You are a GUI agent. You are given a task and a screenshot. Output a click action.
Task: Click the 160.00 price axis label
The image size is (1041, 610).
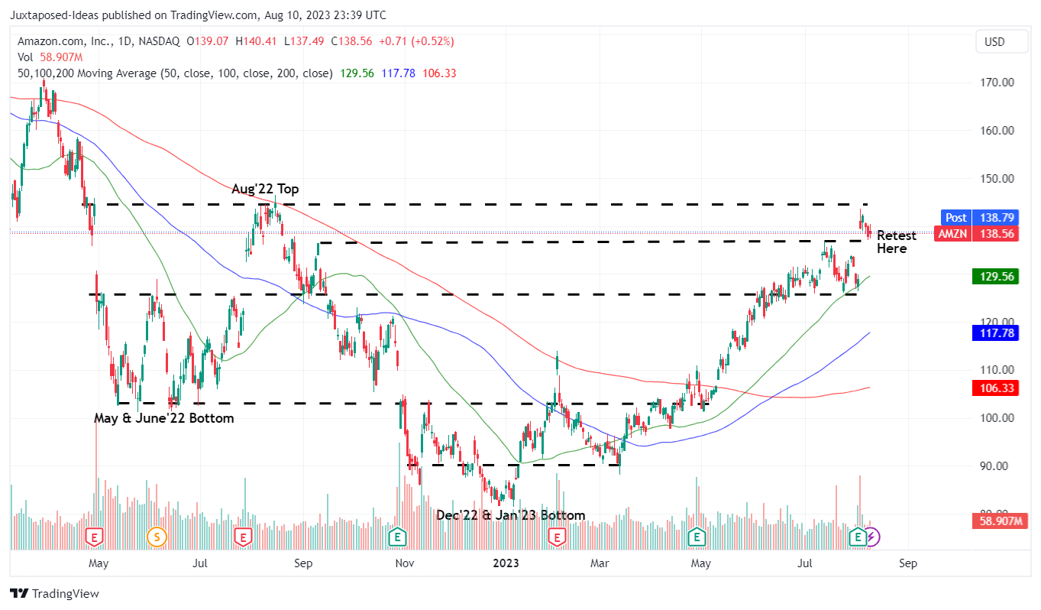tap(997, 131)
